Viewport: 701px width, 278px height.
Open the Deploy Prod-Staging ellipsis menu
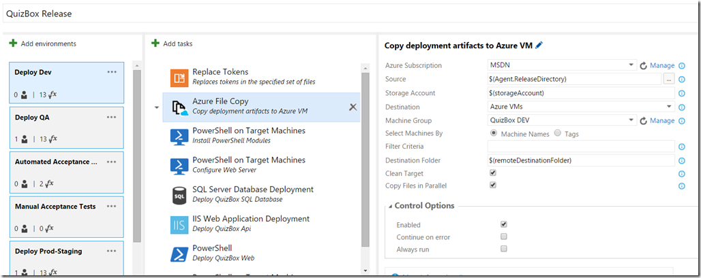point(112,251)
